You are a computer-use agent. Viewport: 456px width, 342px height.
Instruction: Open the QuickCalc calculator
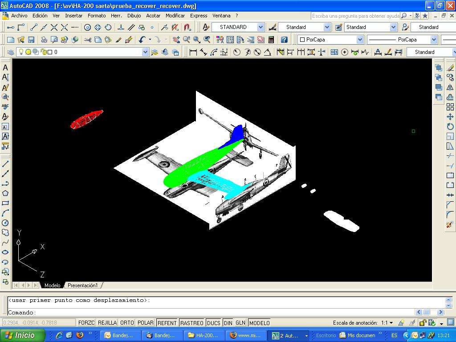click(271, 40)
